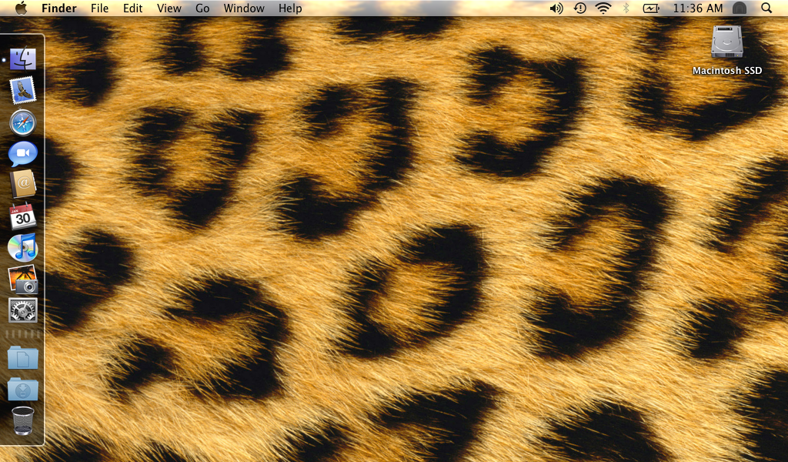The image size is (788, 462).
Task: Select the Macintosh SSD drive icon
Action: tap(726, 42)
